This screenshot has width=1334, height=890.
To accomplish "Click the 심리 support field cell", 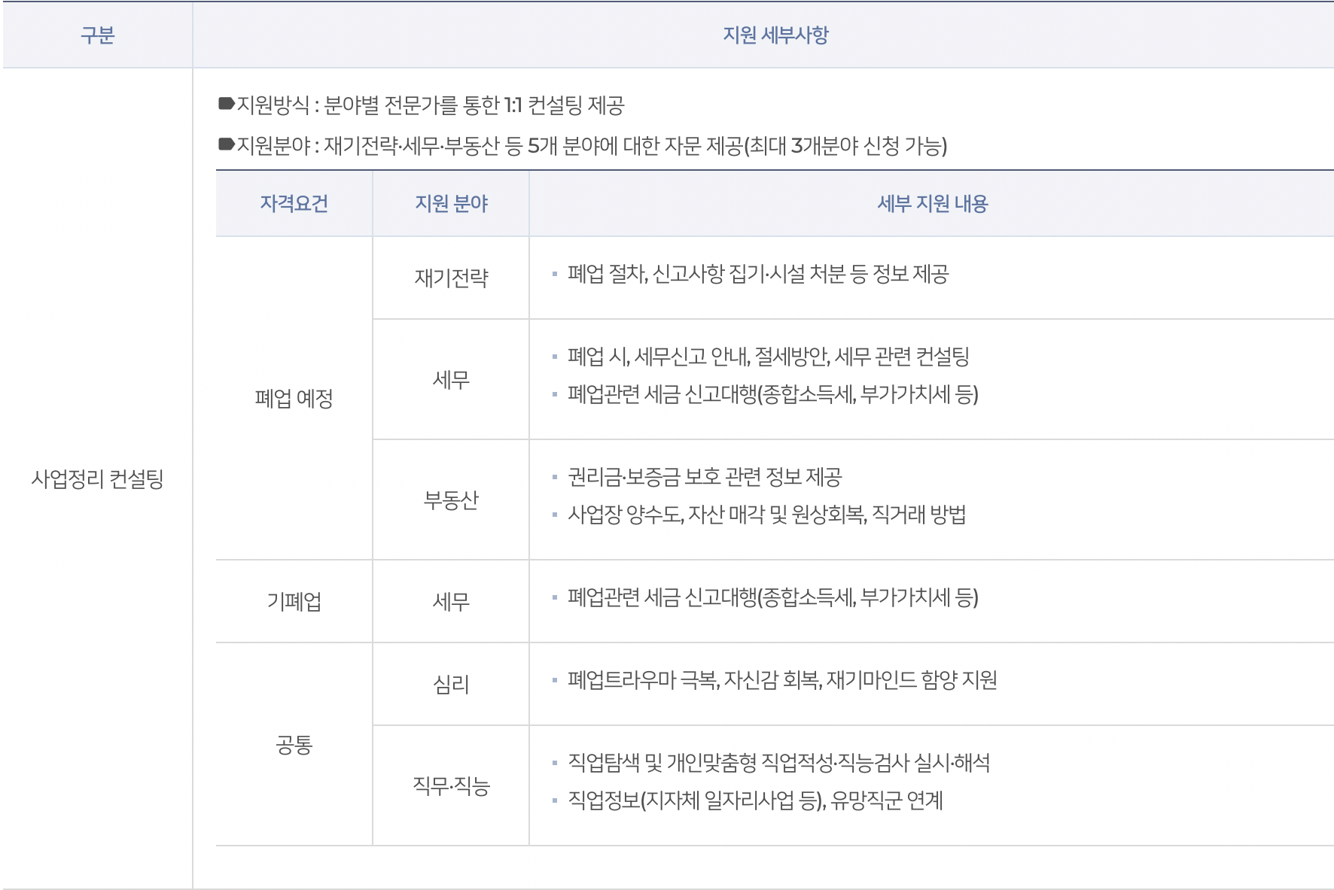I will 450,681.
